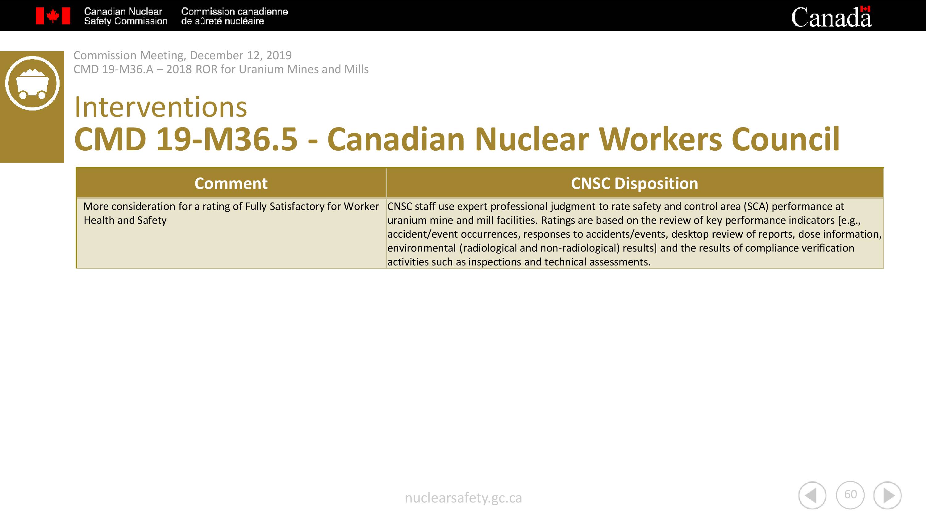
Task: Click the 'More consideration for a rating' comment cell
Action: tap(231, 233)
